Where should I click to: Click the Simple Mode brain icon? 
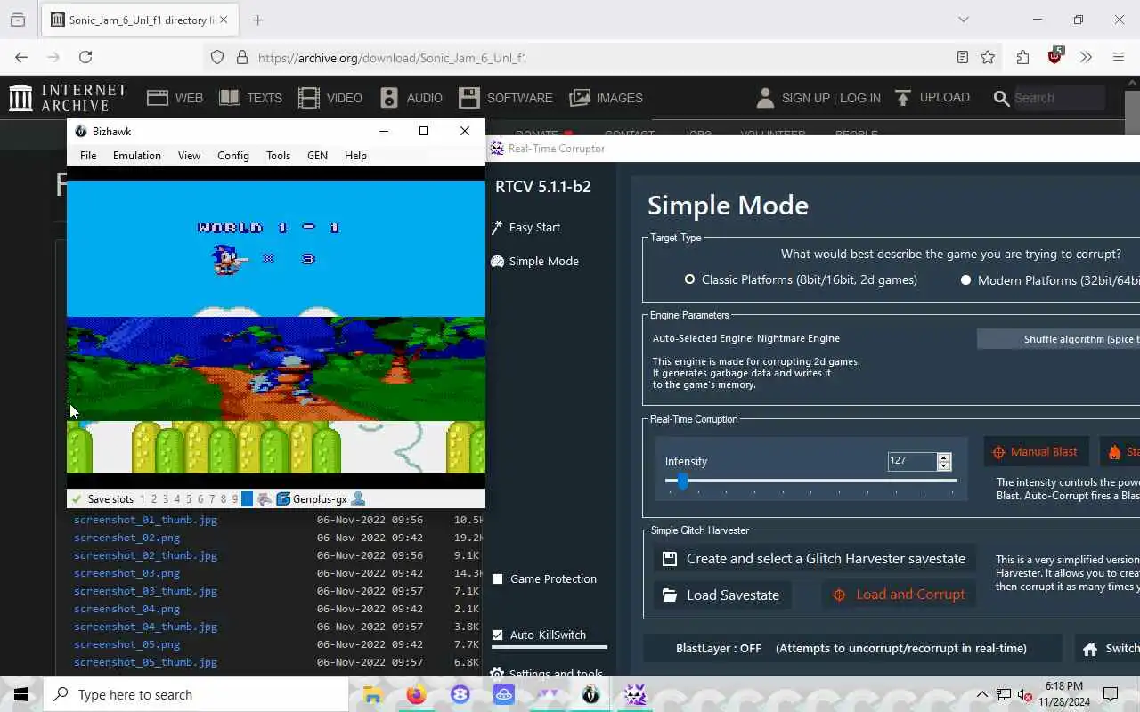pos(497,261)
